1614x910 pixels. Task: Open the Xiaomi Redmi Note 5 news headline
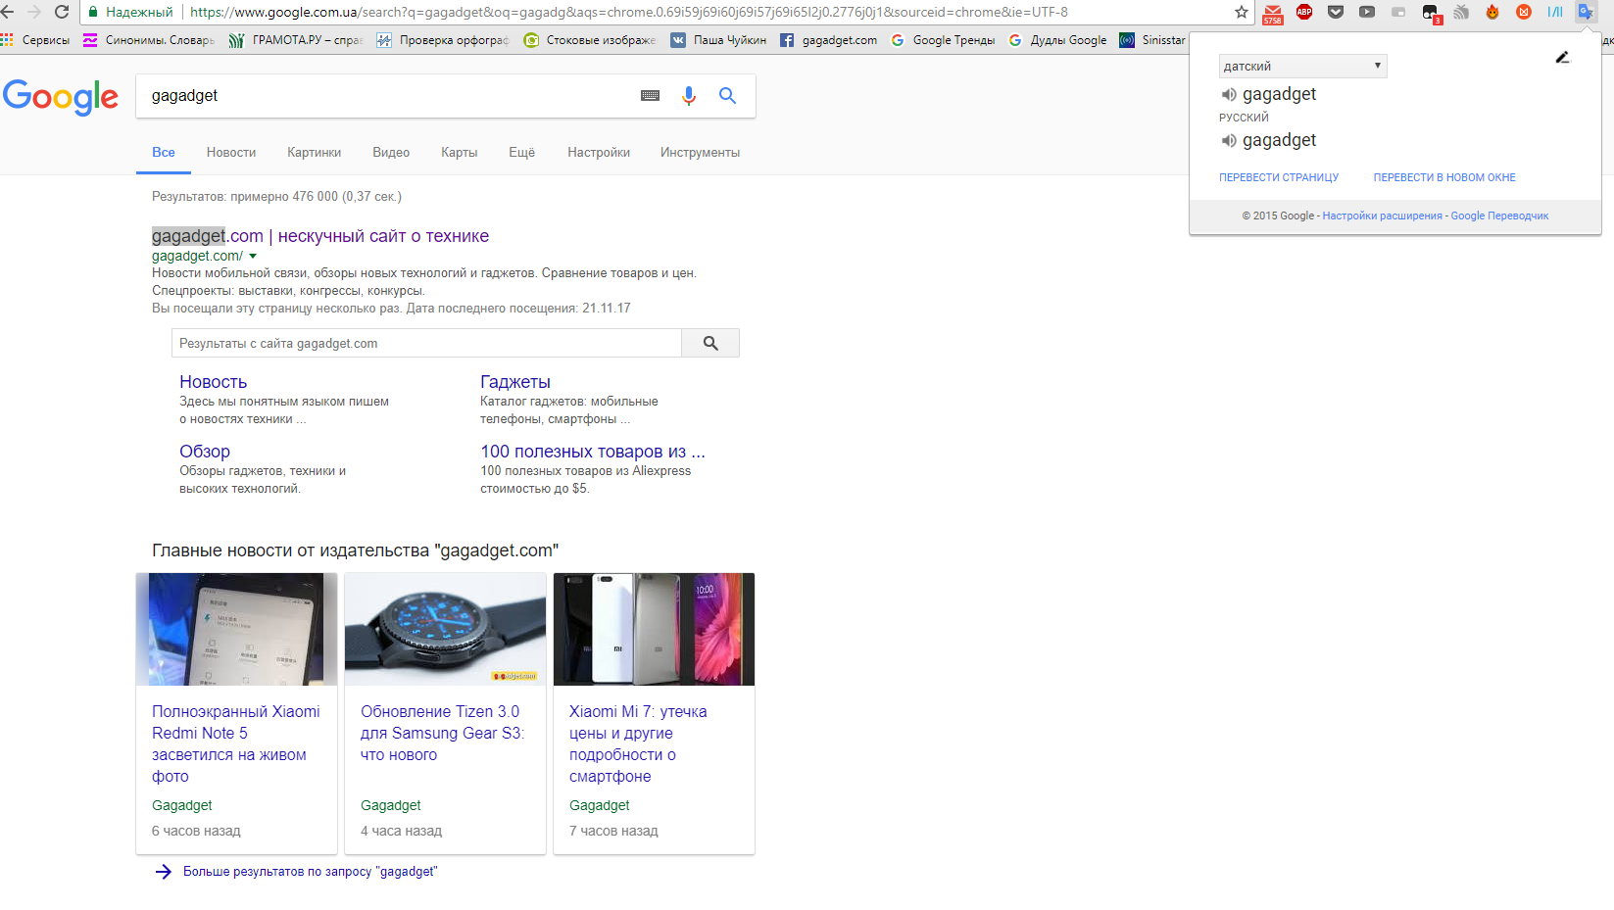point(236,743)
